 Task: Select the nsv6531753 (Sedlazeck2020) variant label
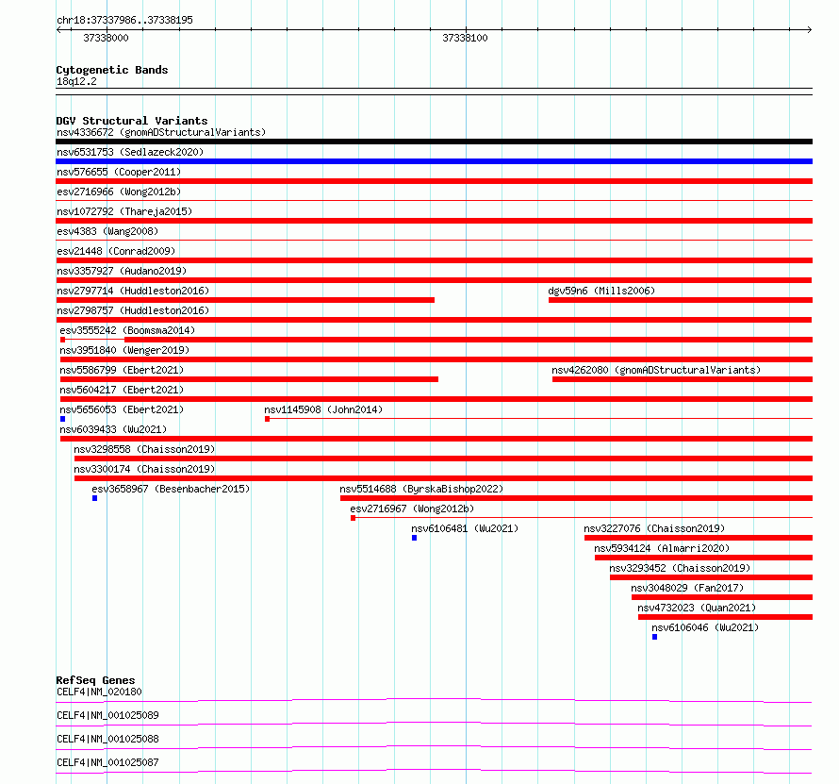click(x=130, y=152)
